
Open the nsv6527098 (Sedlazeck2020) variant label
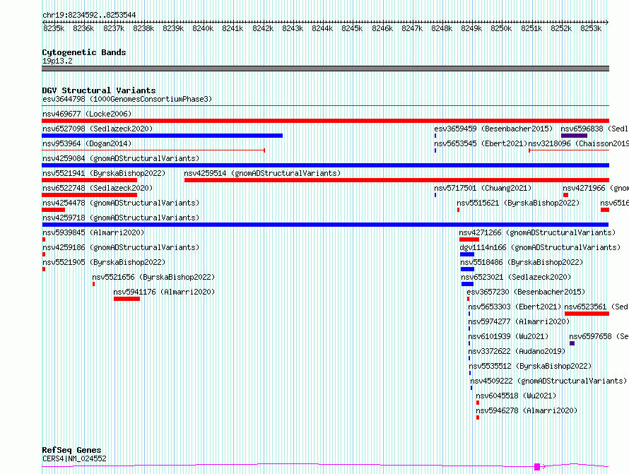pyautogui.click(x=98, y=129)
